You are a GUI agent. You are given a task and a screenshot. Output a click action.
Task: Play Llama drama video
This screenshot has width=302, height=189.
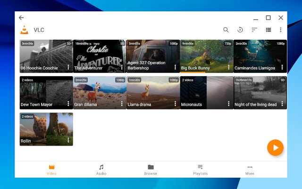[153, 92]
